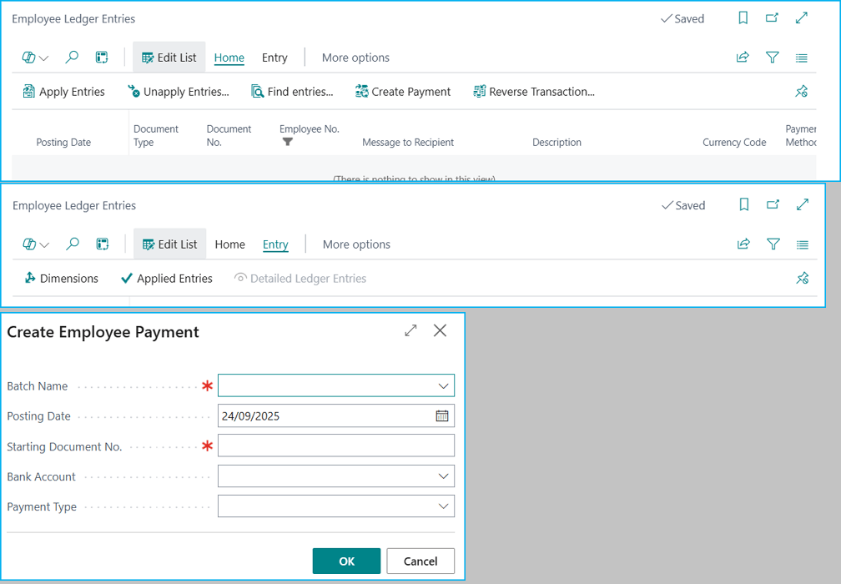
Task: Click the Apply Entries action
Action: (63, 92)
